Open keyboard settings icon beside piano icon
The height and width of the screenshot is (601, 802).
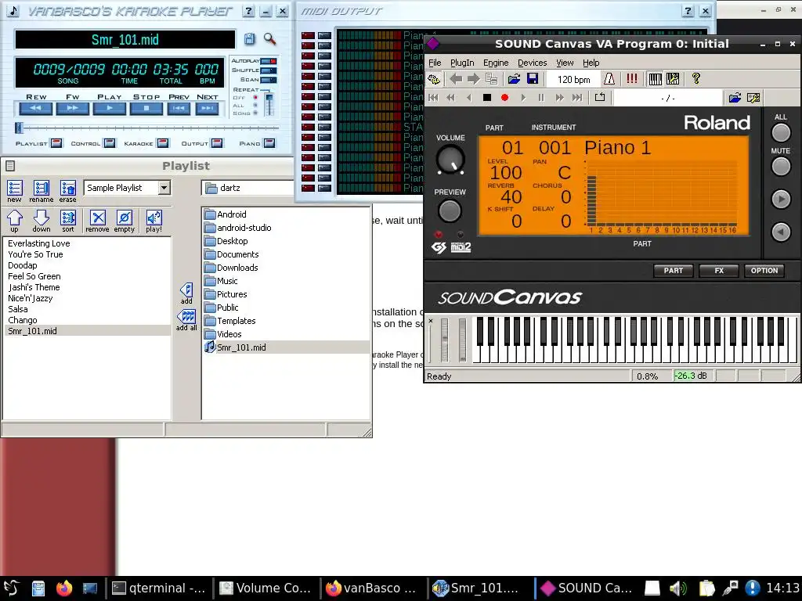673,79
